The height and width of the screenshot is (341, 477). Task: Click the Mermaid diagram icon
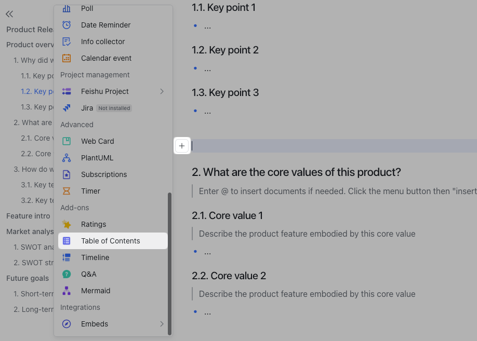click(67, 291)
